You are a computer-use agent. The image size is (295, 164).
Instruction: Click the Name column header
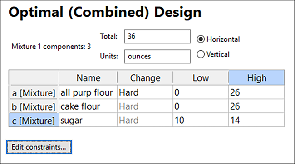click(x=88, y=78)
